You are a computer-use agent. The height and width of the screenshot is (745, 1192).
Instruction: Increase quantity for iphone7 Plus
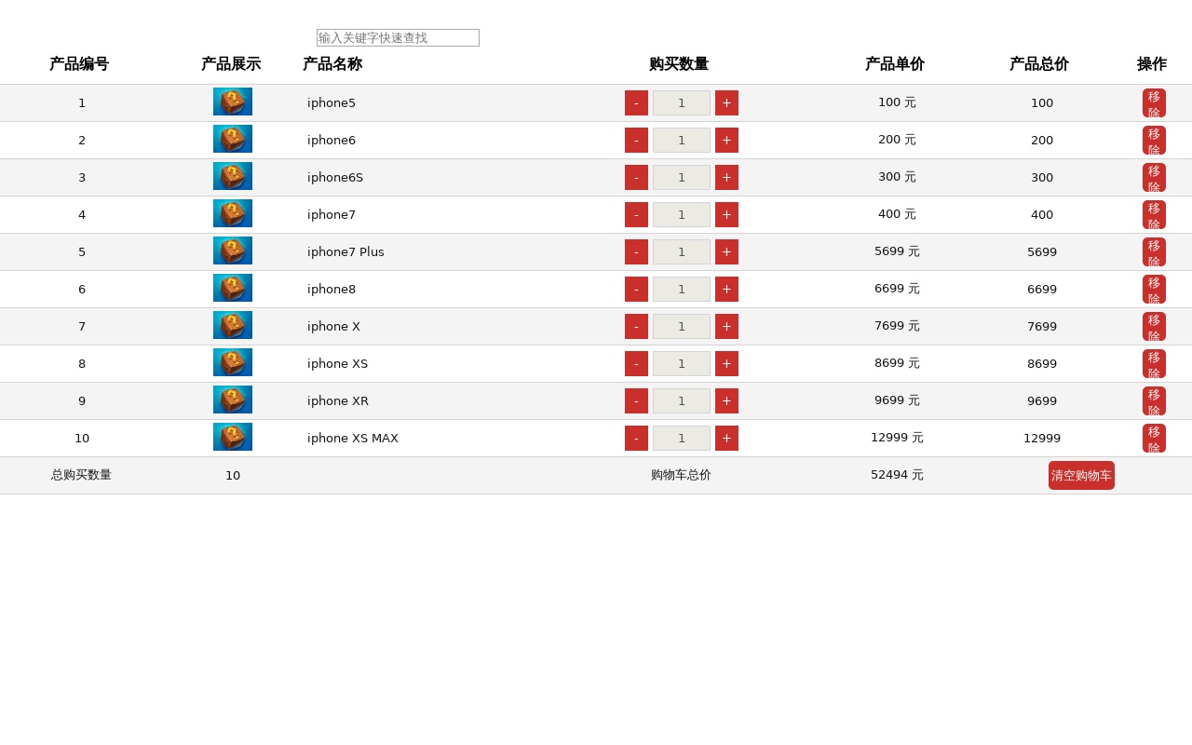click(x=726, y=251)
